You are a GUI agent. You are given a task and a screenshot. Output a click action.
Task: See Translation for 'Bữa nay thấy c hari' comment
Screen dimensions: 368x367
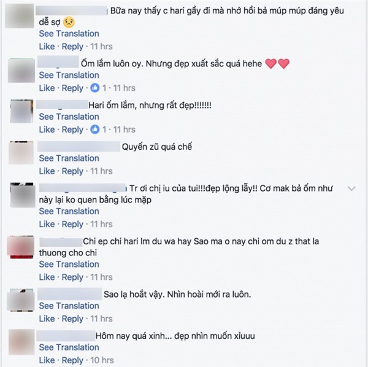tap(69, 34)
